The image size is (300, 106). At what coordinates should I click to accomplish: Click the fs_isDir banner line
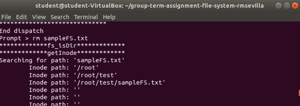[x=62, y=46]
